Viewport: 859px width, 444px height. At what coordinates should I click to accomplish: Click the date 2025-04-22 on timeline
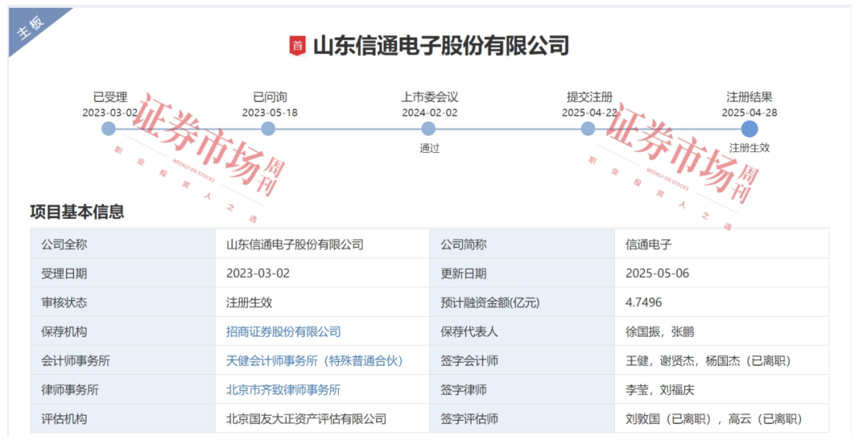pyautogui.click(x=589, y=112)
